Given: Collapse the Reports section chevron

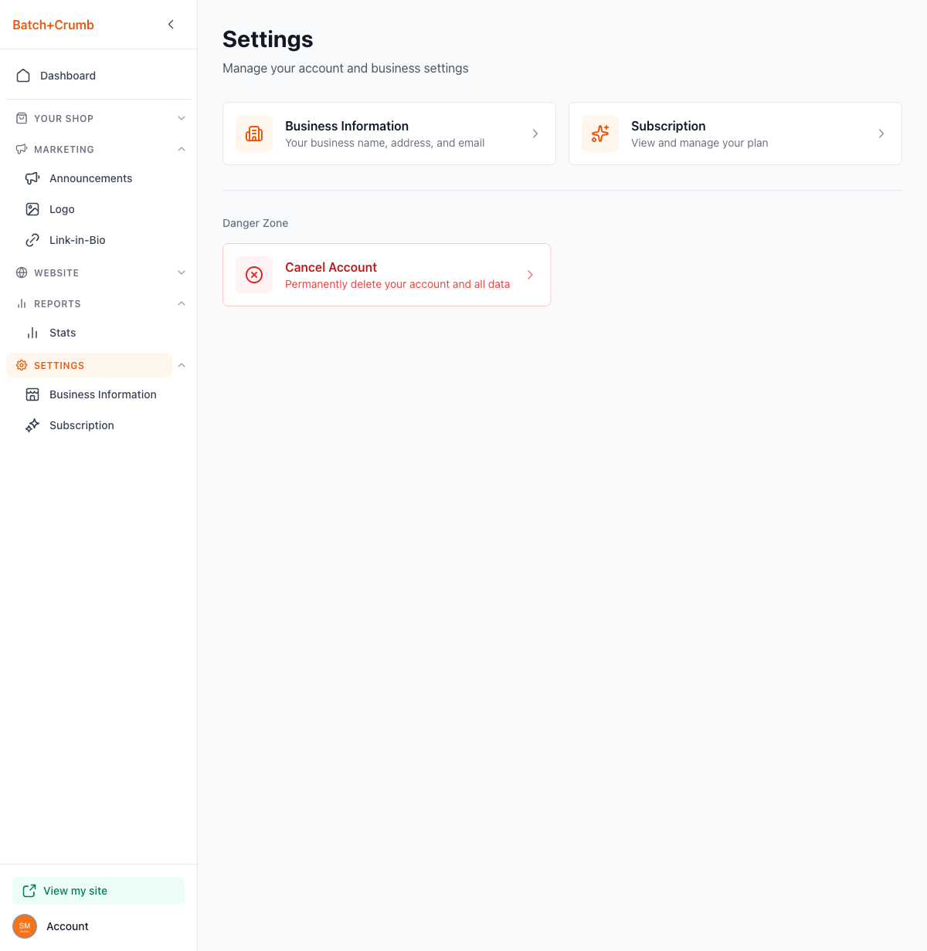Looking at the screenshot, I should click(x=182, y=303).
